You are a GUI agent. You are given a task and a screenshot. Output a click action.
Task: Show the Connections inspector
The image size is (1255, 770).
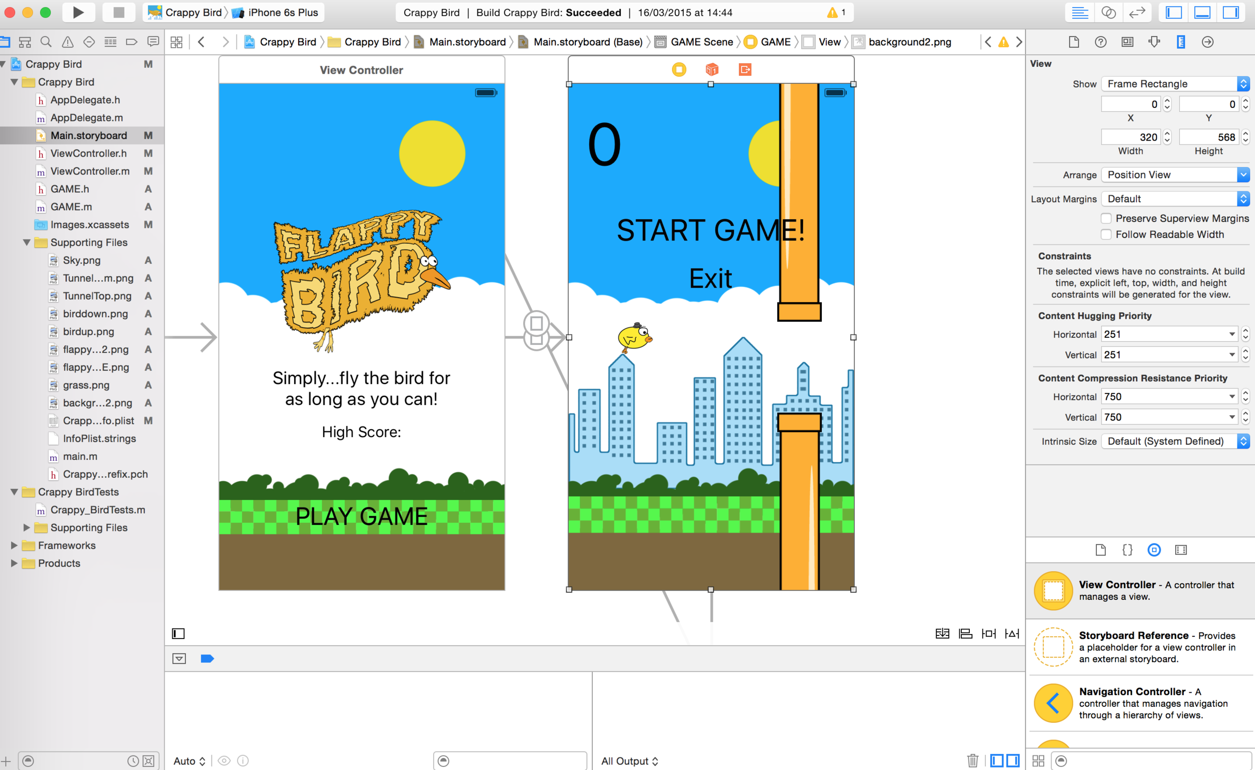tap(1208, 42)
